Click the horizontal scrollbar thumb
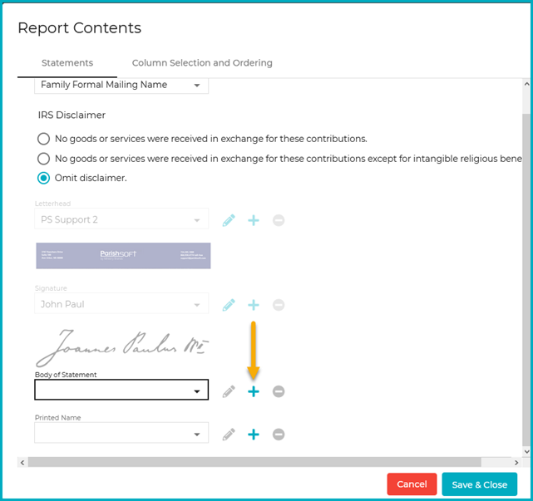 click(x=254, y=462)
